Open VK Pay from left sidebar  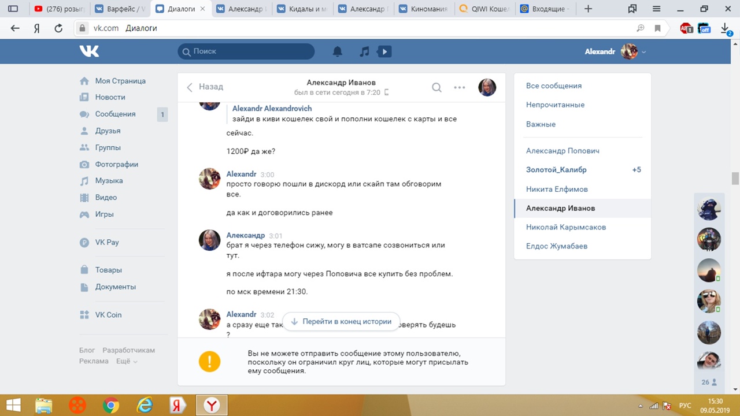(107, 242)
